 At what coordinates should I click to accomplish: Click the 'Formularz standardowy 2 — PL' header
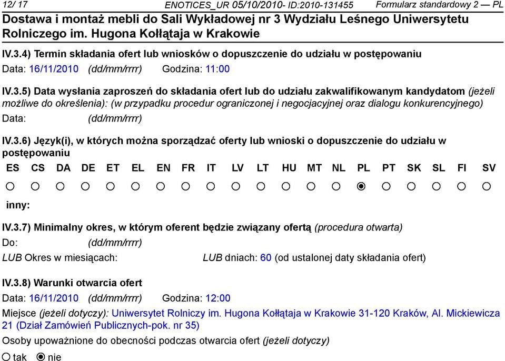point(439,5)
